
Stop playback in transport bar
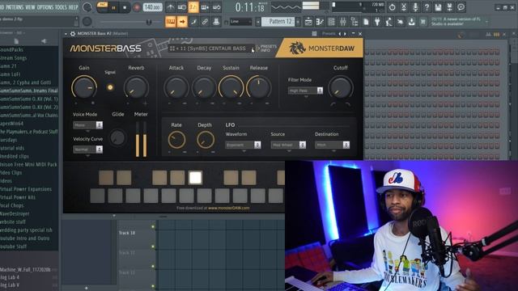[125, 7]
